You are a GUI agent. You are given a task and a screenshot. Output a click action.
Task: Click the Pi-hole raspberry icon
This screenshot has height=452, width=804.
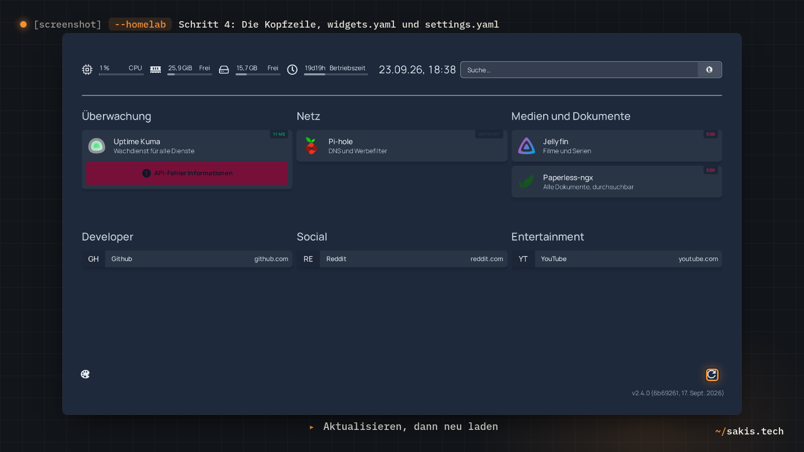pyautogui.click(x=311, y=146)
